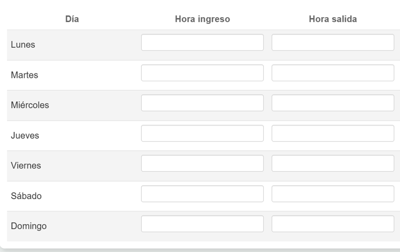Click the Miércoles row label
400x252 pixels.
30,105
